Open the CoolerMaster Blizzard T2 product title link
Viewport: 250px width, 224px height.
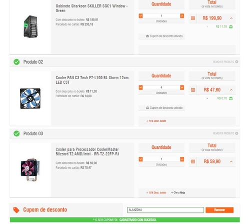pos(87,152)
